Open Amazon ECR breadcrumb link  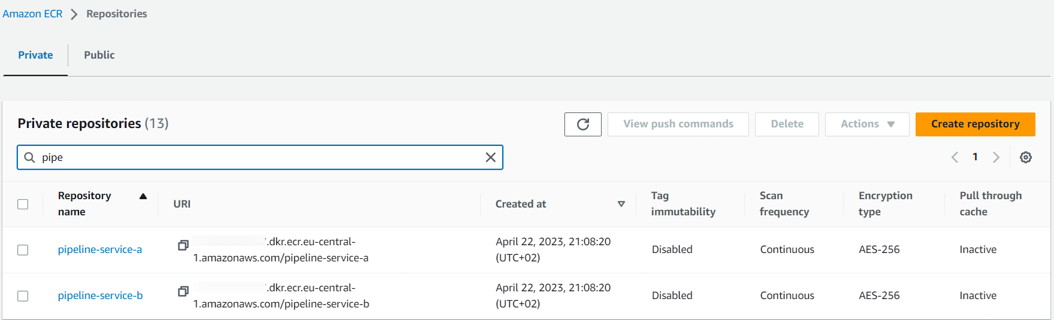[x=32, y=14]
